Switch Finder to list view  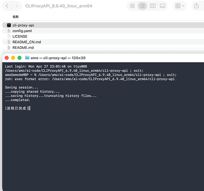click(x=142, y=6)
